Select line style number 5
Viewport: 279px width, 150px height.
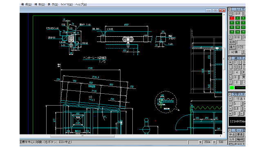coord(235,67)
